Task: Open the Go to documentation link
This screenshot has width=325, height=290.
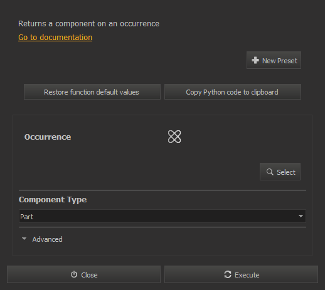Action: click(55, 38)
